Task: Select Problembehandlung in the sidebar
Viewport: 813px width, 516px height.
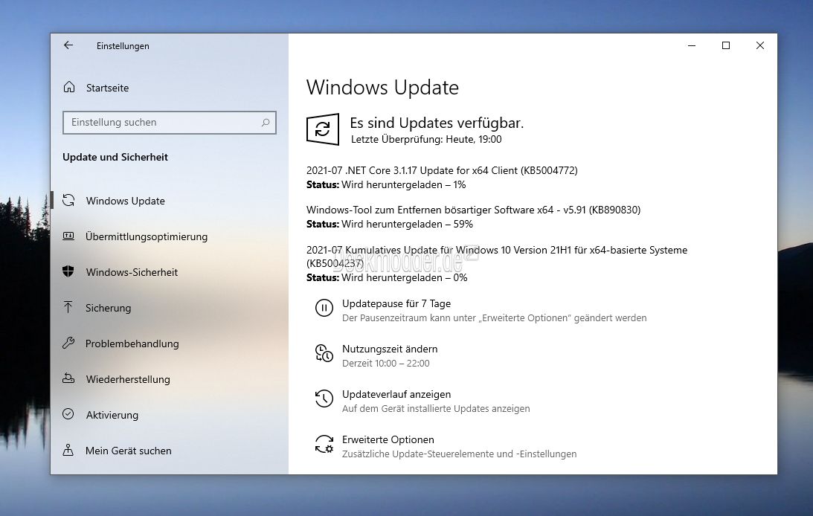Action: (x=132, y=344)
